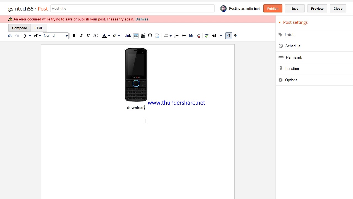Image resolution: width=353 pixels, height=199 pixels.
Task: Click the Save button
Action: [x=295, y=9]
